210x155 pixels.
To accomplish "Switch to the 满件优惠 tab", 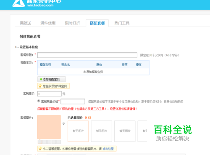I will pos(48,23).
